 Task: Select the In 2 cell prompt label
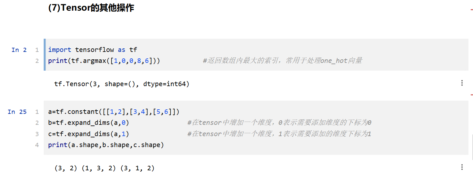coord(19,50)
